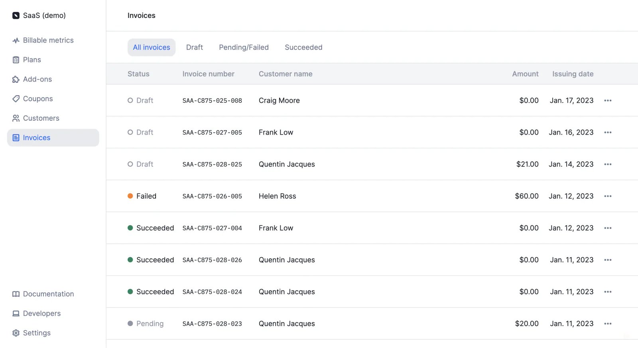The width and height of the screenshot is (638, 348).
Task: Click grey Pending status dot
Action: tap(130, 323)
